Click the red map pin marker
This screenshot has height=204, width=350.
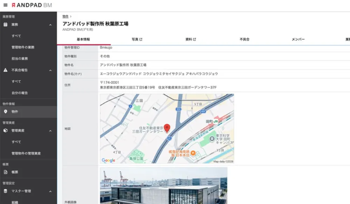pyautogui.click(x=167, y=128)
